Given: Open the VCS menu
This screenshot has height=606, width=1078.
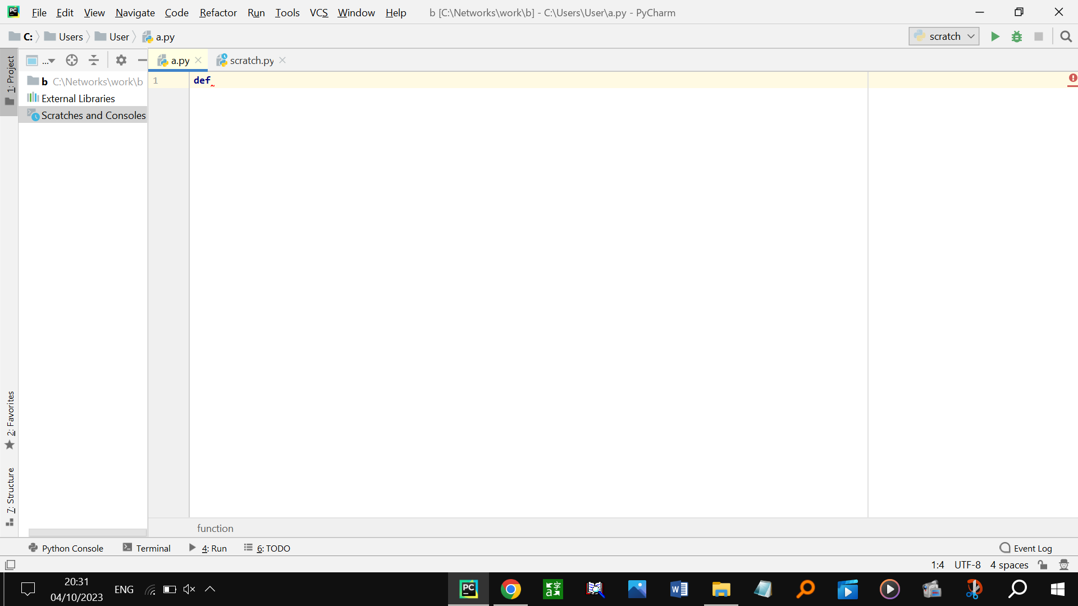Looking at the screenshot, I should pyautogui.click(x=318, y=12).
